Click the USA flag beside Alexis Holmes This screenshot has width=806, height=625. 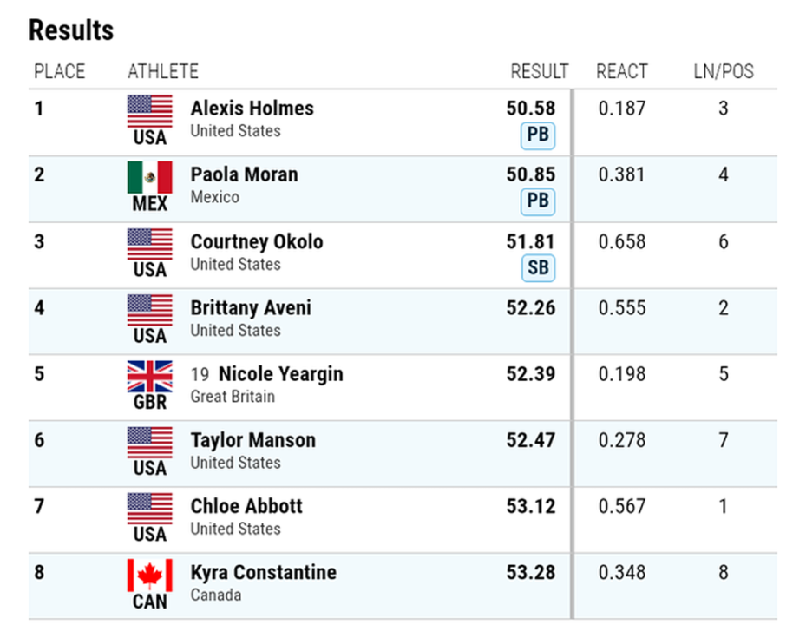pos(150,111)
